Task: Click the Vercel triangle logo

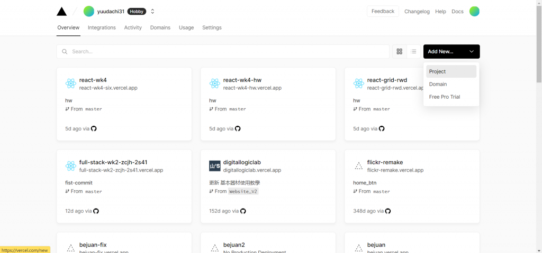Action: tap(61, 12)
